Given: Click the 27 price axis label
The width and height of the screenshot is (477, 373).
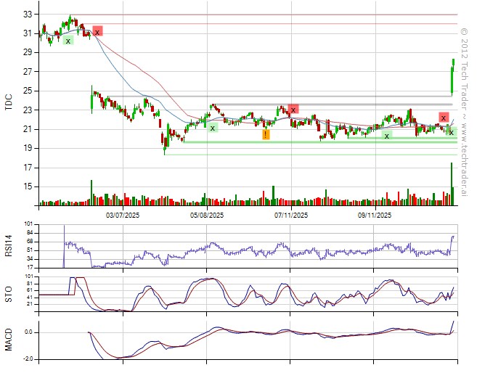Looking at the screenshot, I should [28, 71].
